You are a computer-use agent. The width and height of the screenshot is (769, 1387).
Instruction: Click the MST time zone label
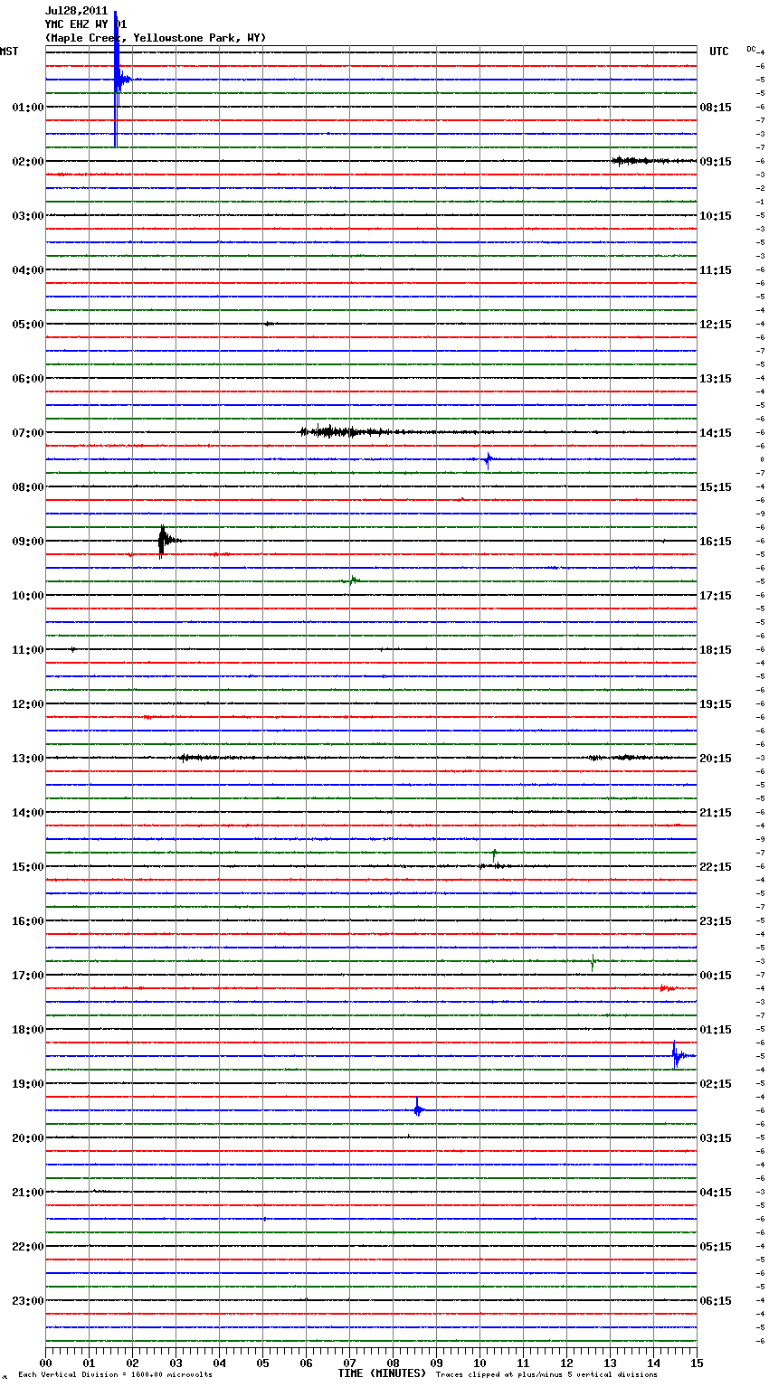coord(8,52)
